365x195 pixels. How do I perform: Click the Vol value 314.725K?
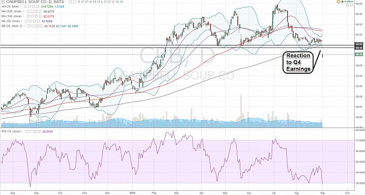[47, 7]
